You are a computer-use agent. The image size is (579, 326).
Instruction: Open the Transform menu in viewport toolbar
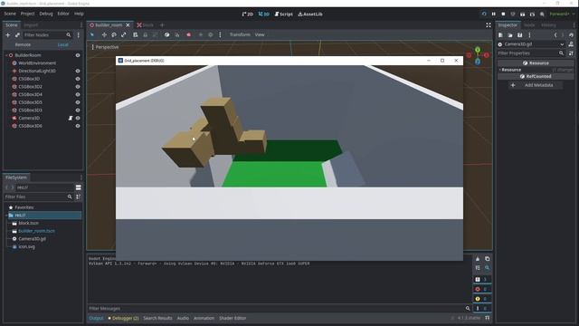[240, 34]
